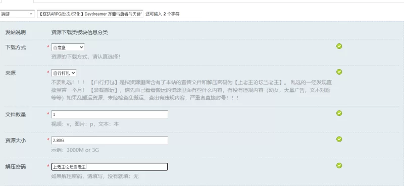Click the hint 视频：v，图片：p，文本：本
The width and height of the screenshot is (404, 186).
tap(85, 124)
